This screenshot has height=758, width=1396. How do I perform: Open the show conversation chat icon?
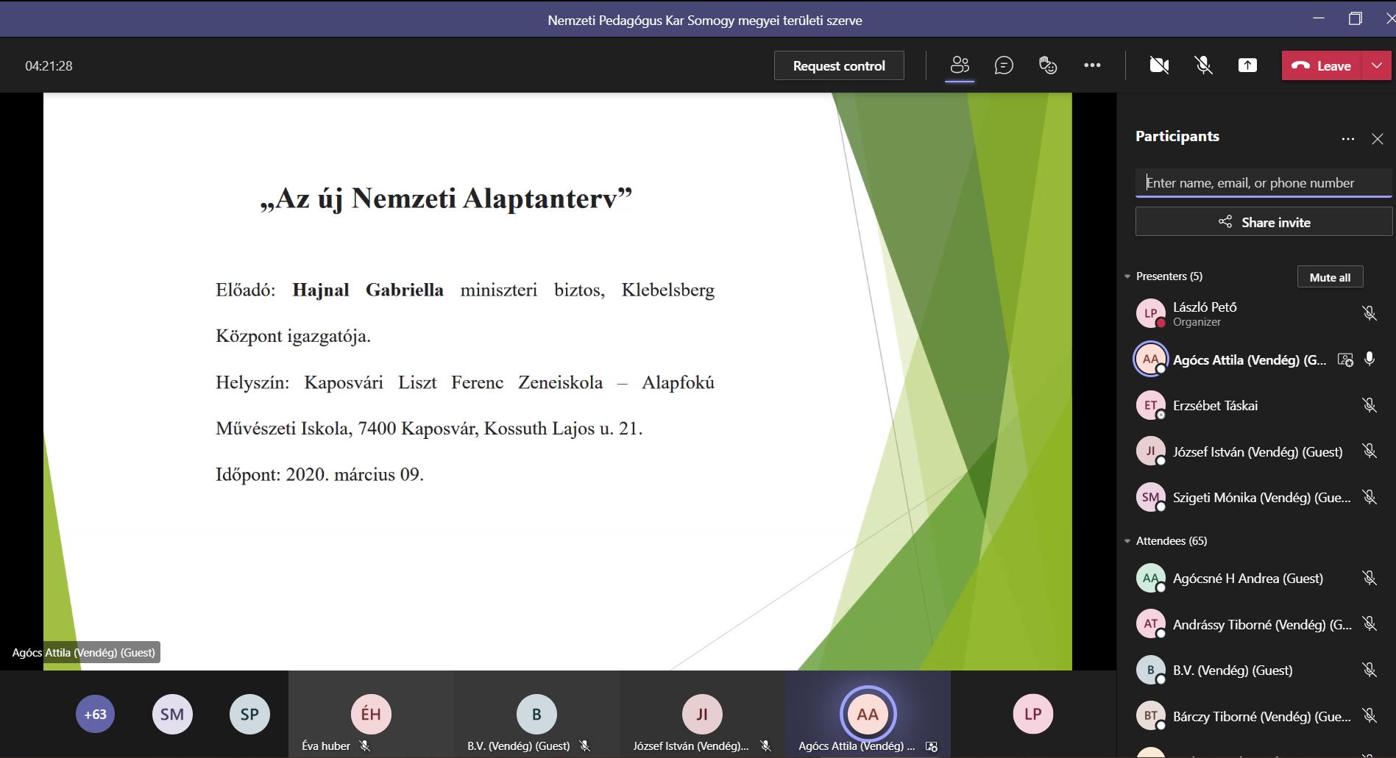point(1004,66)
